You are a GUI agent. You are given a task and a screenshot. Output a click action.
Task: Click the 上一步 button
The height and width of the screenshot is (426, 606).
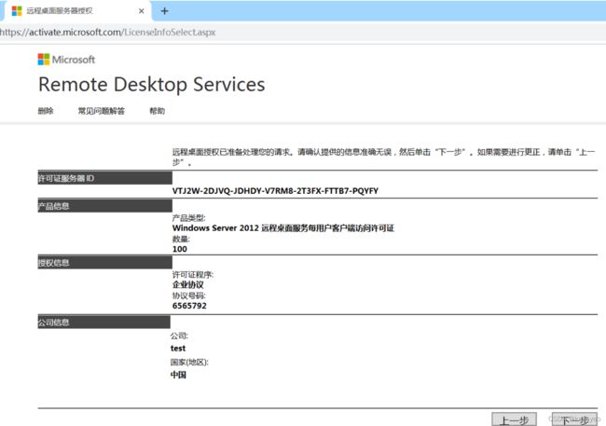(x=514, y=419)
